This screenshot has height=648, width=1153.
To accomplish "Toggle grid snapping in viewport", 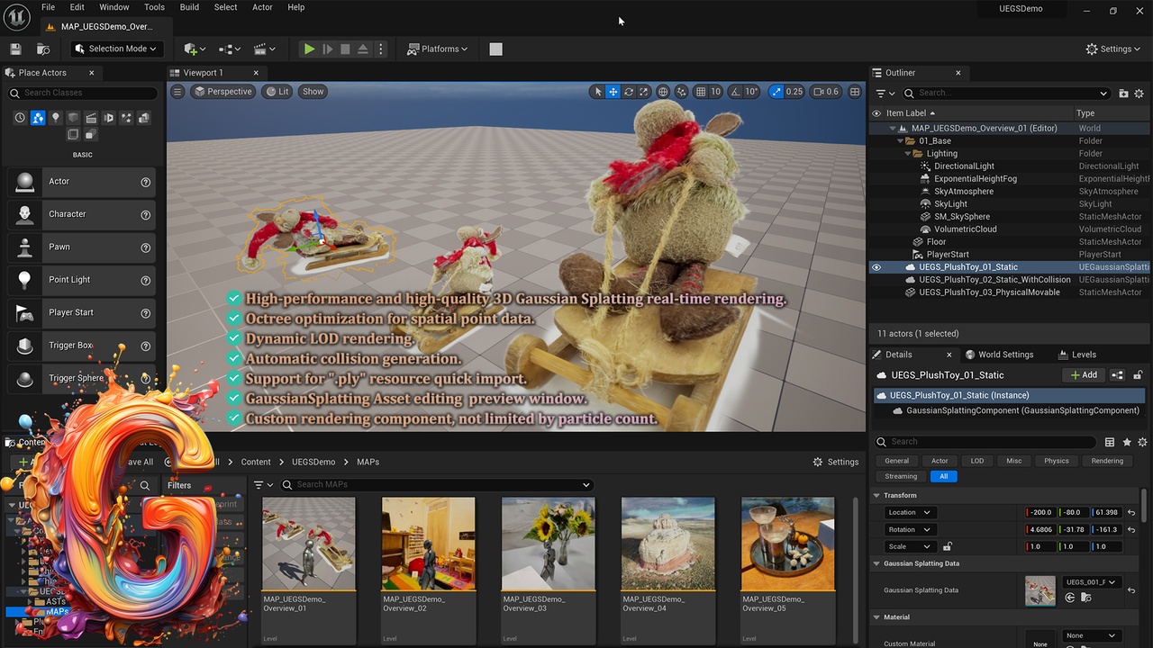I will (x=701, y=92).
